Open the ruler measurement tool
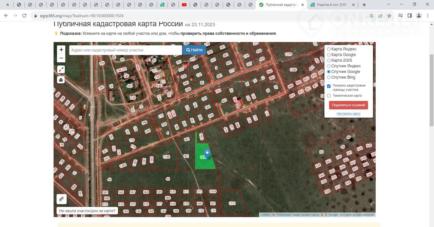The height and width of the screenshot is (227, 434). [x=61, y=199]
